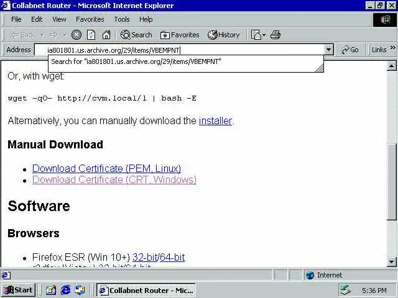Download Certificate (PEM, Linux) link
Image resolution: width=398 pixels, height=298 pixels.
(106, 168)
